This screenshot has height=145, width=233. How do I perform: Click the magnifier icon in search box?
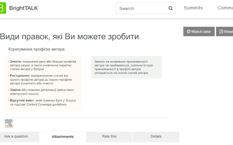(170, 8)
